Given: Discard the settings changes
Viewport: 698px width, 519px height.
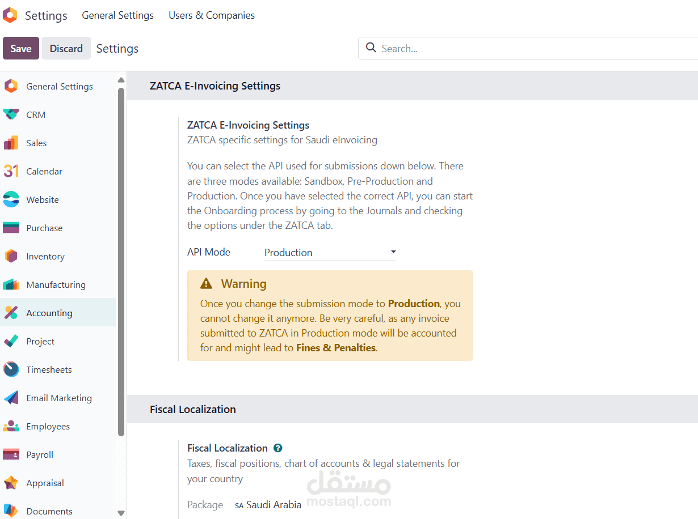Looking at the screenshot, I should pyautogui.click(x=66, y=48).
